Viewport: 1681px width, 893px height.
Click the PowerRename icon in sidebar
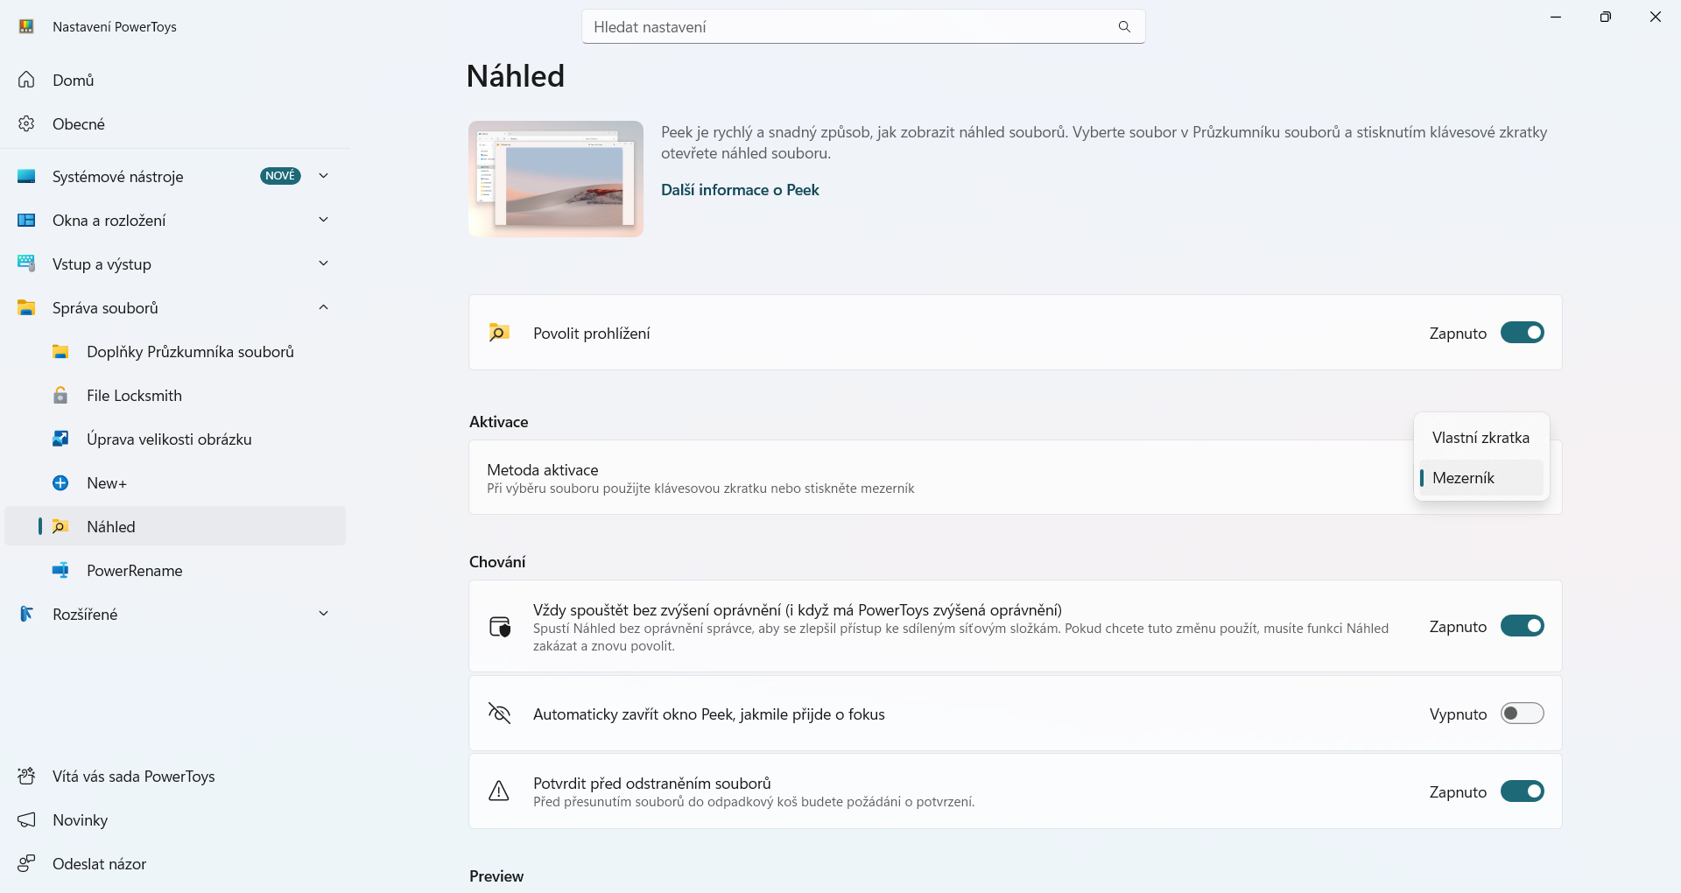coord(60,571)
